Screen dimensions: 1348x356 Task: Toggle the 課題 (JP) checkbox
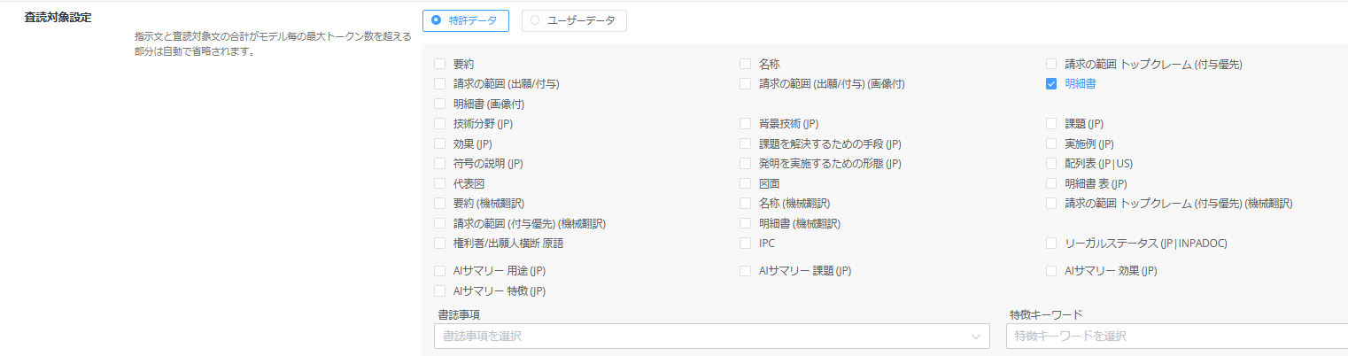[1051, 124]
